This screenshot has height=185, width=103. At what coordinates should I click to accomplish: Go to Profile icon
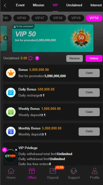point(95,171)
